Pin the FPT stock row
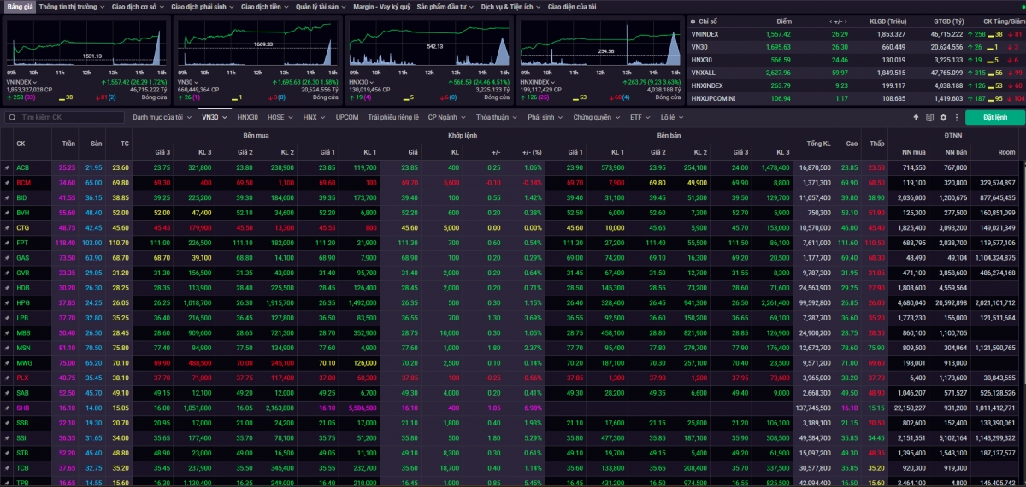This screenshot has width=1026, height=487. [x=6, y=243]
